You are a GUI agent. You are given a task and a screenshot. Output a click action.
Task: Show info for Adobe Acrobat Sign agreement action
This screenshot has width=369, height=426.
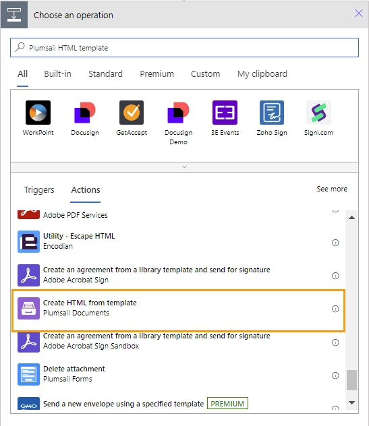[x=335, y=276]
